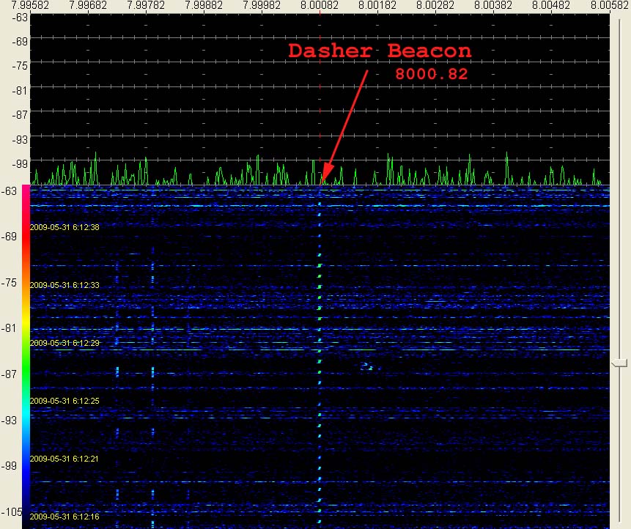
Task: Click the -75 spectrum level label
Action: tap(20, 65)
